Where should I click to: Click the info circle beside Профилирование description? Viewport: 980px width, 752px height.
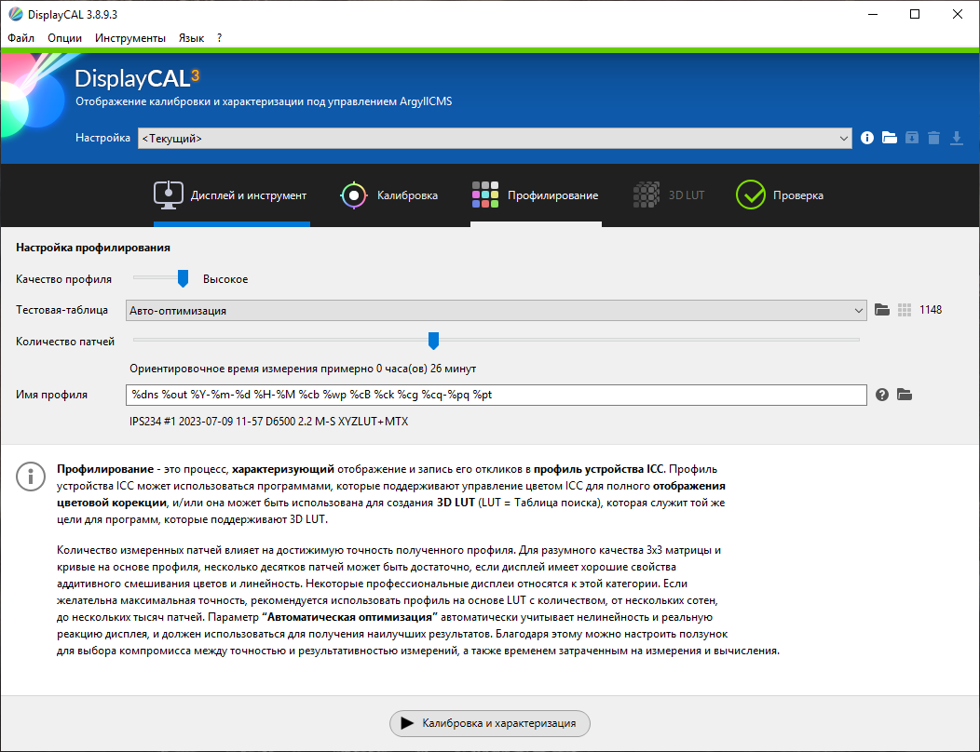(x=31, y=477)
